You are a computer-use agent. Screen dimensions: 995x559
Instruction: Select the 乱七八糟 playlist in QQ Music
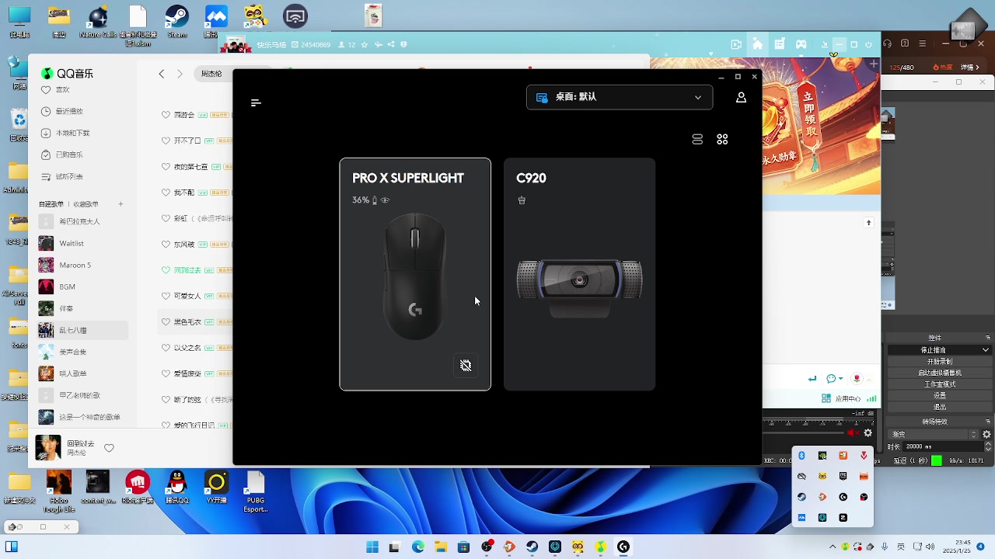(82, 330)
